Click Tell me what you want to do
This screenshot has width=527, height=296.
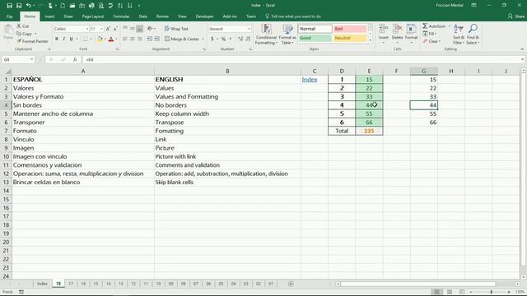click(293, 16)
